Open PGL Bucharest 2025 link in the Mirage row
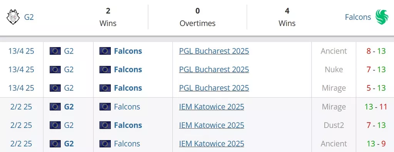The image size is (394, 152). pyautogui.click(x=214, y=88)
